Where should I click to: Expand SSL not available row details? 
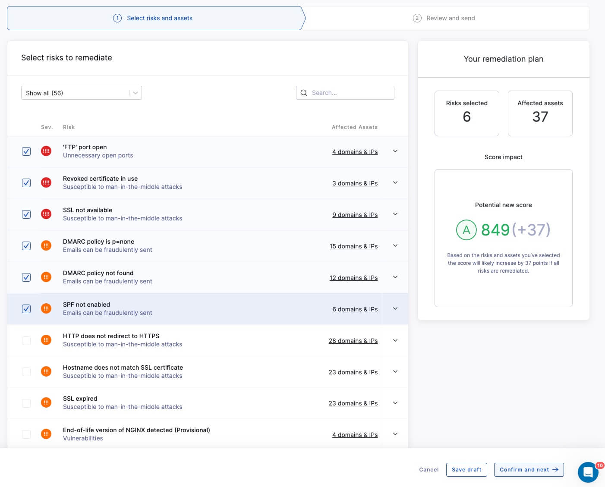pyautogui.click(x=395, y=214)
